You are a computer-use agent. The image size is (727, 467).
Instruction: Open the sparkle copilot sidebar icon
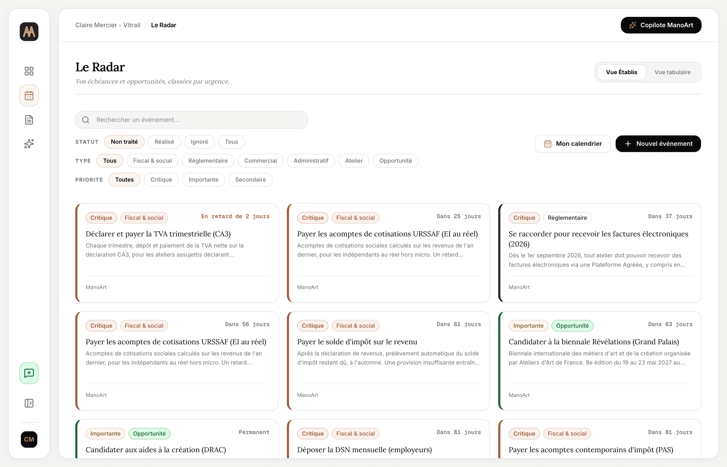click(x=29, y=144)
